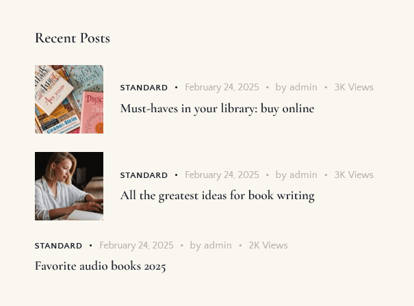Open admin author link on Must-haves post
Image resolution: width=414 pixels, height=306 pixels.
pyautogui.click(x=303, y=88)
